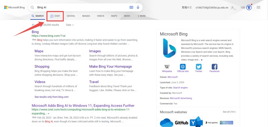The image size is (268, 127).
Task: Open the https://www.bing.com/?/ai URL
Action: tap(49, 36)
